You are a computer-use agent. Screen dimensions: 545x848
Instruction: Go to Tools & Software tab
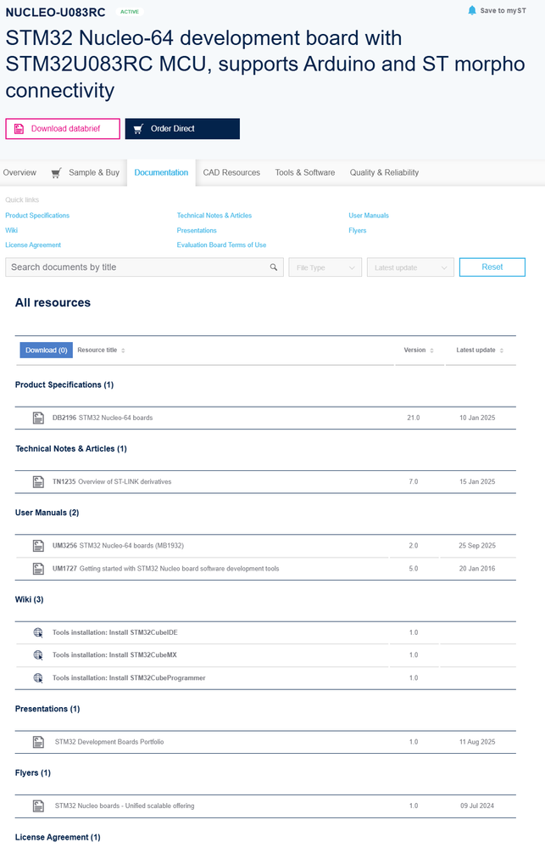pos(304,172)
